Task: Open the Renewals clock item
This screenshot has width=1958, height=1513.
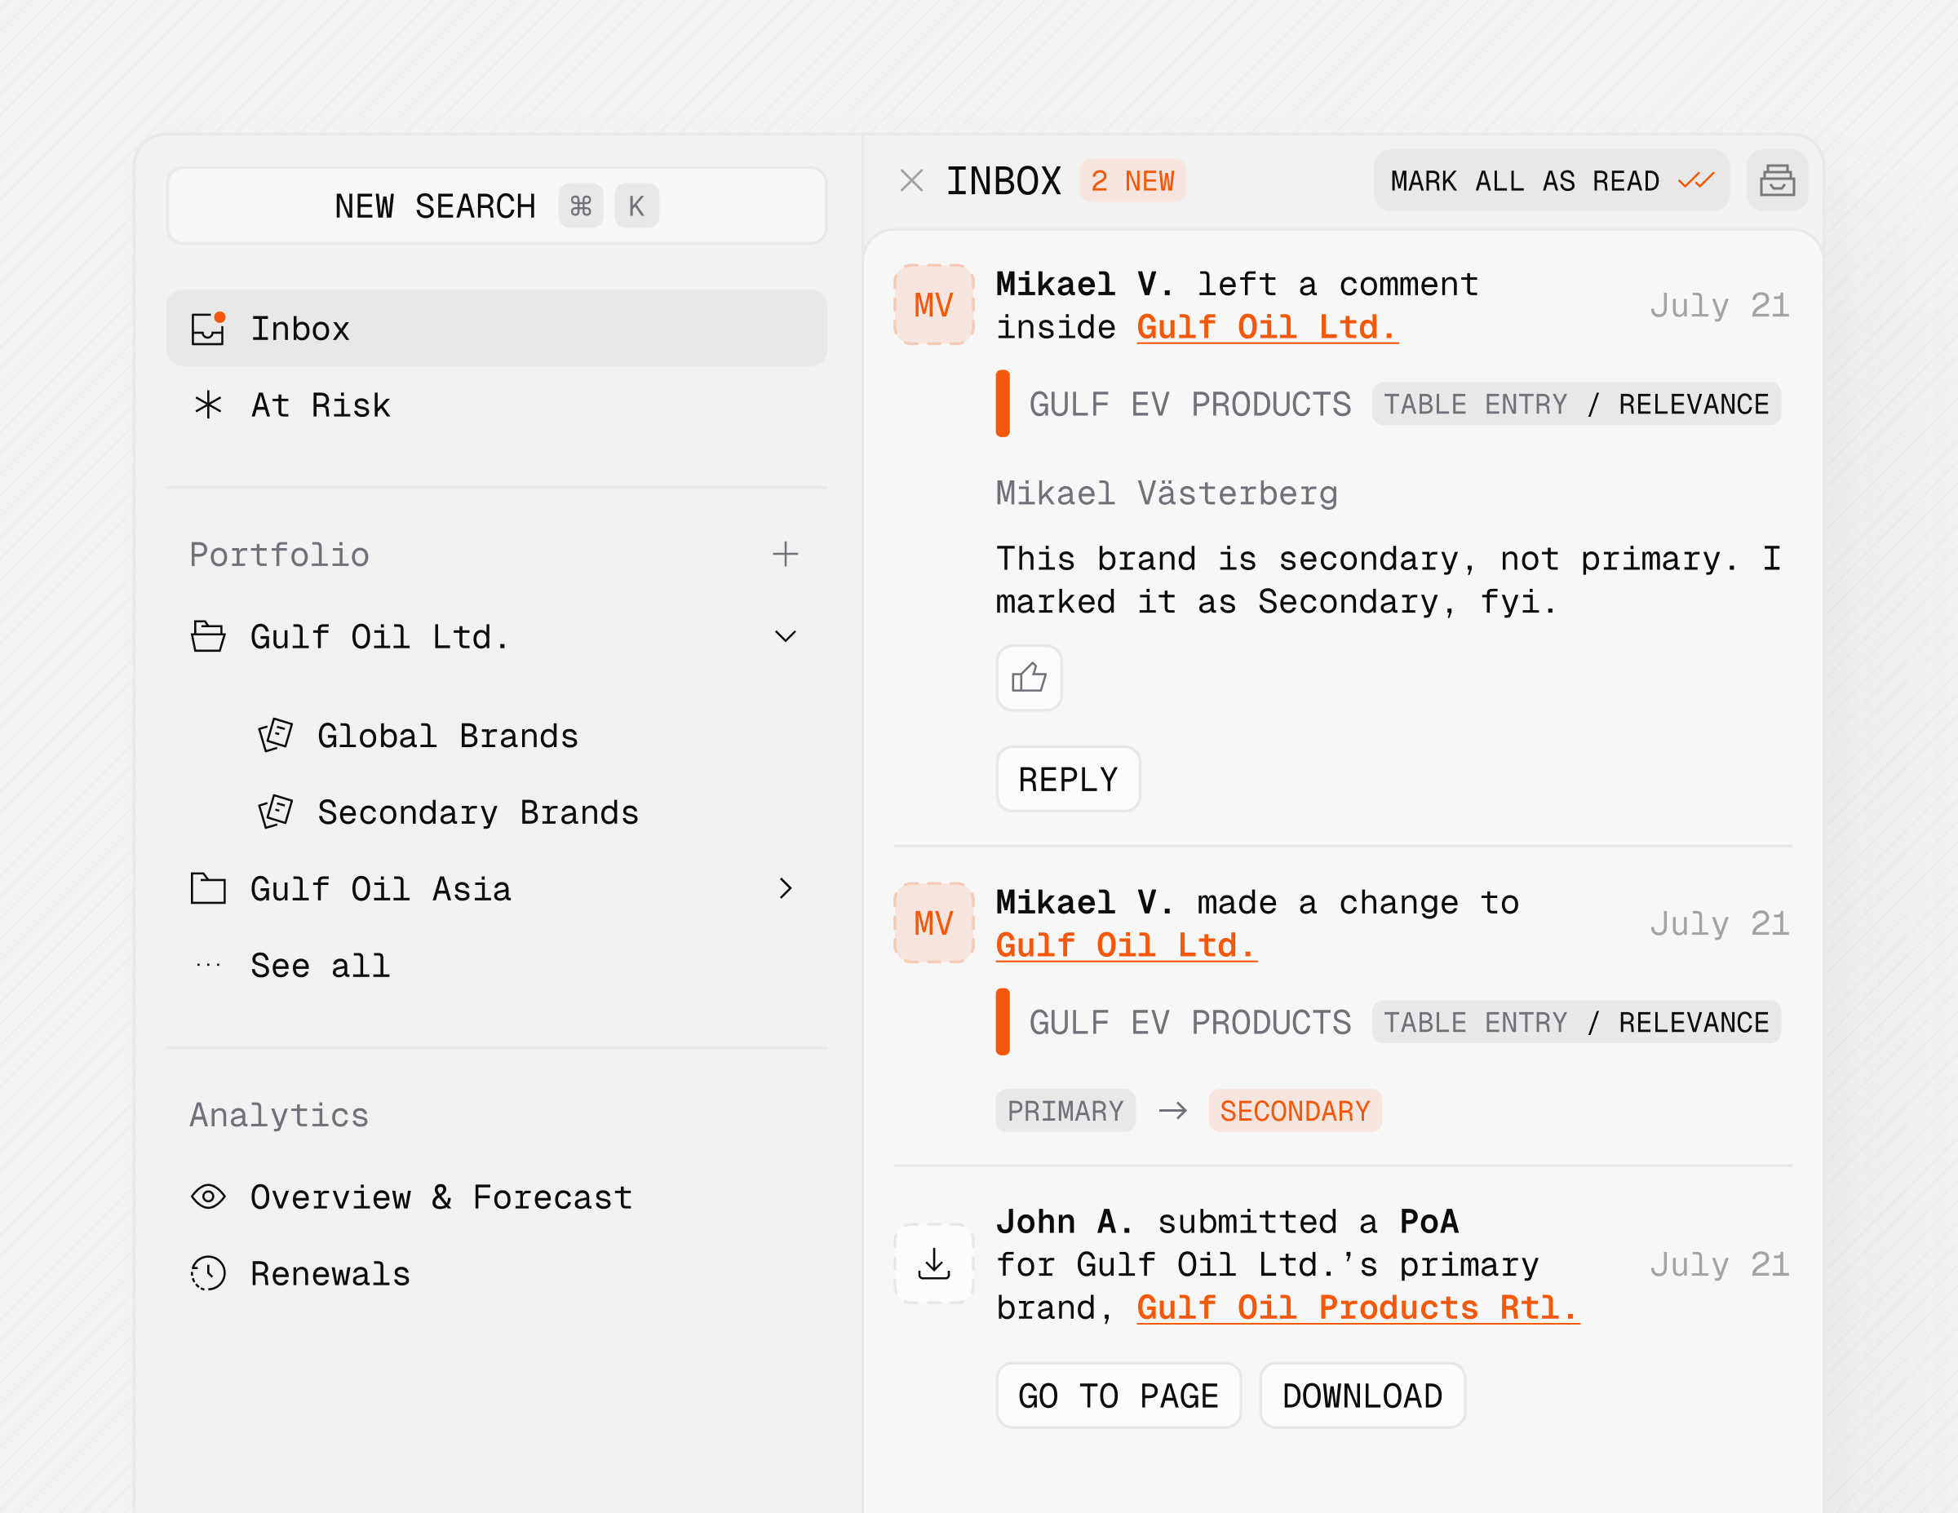Action: coord(328,1274)
